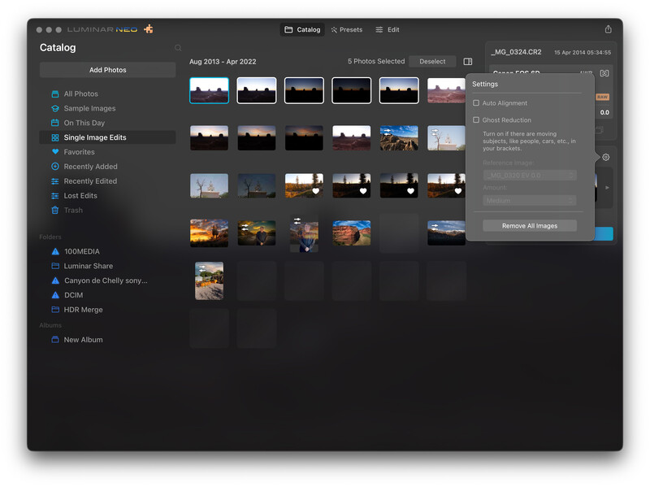650x487 pixels.
Task: Switch to the Catalog tab
Action: click(302, 29)
